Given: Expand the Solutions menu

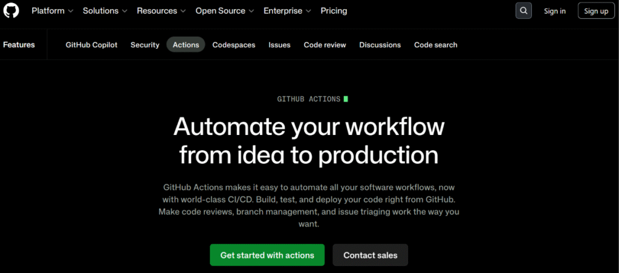Looking at the screenshot, I should coord(105,11).
